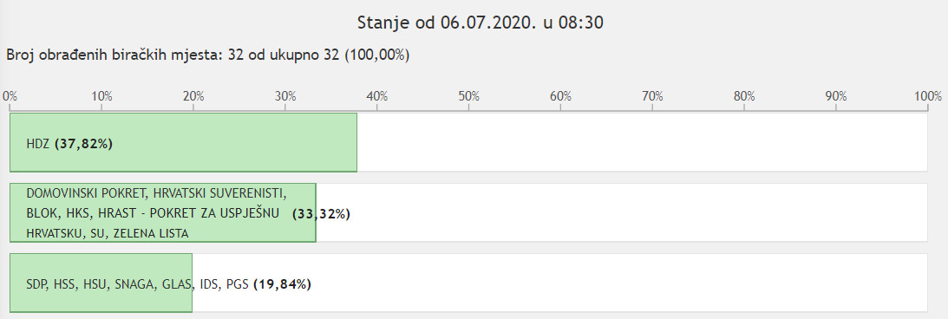Click the 80% axis tick label

[x=745, y=95]
